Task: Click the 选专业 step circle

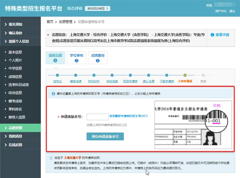Action: click(x=57, y=75)
